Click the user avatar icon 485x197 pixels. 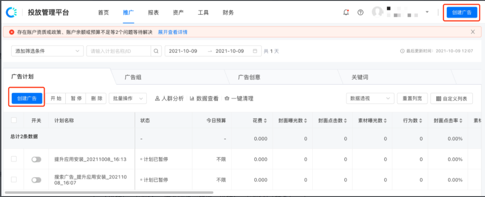coord(377,12)
